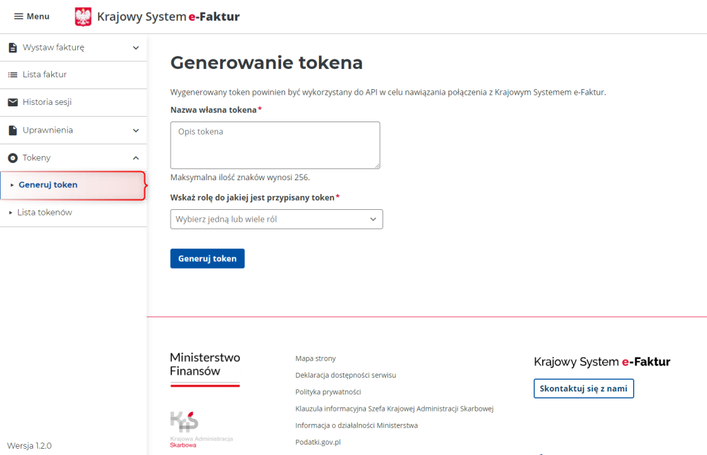Click the document icon beside Wystaw fakturę

click(12, 48)
